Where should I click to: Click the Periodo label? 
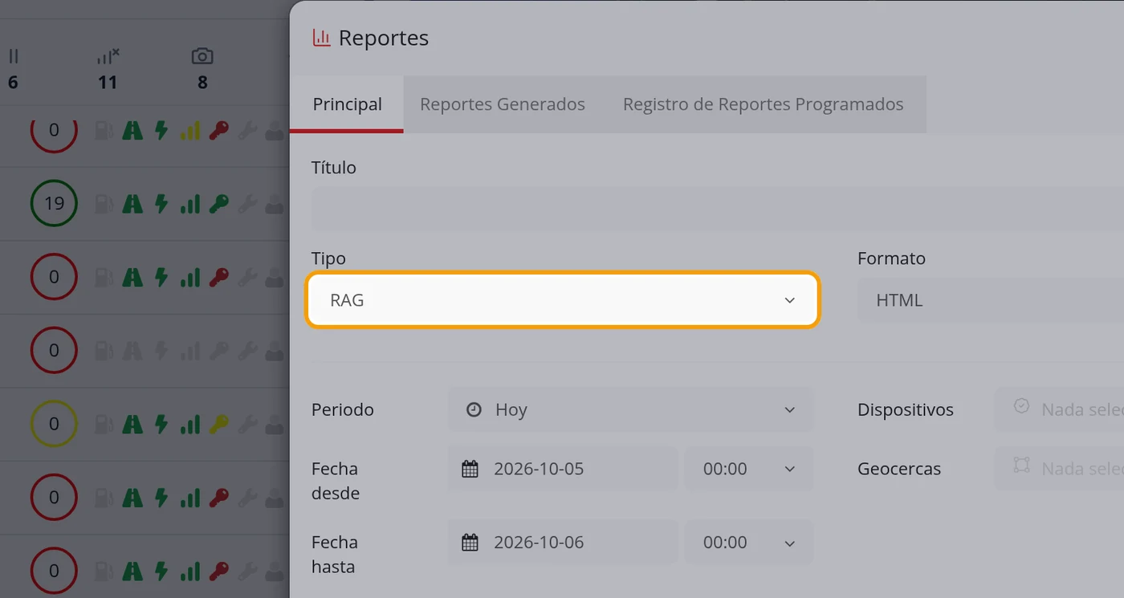[x=343, y=409]
